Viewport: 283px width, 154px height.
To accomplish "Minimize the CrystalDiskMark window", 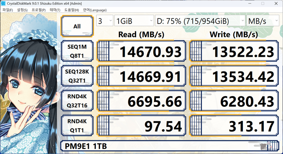I will coord(250,3).
